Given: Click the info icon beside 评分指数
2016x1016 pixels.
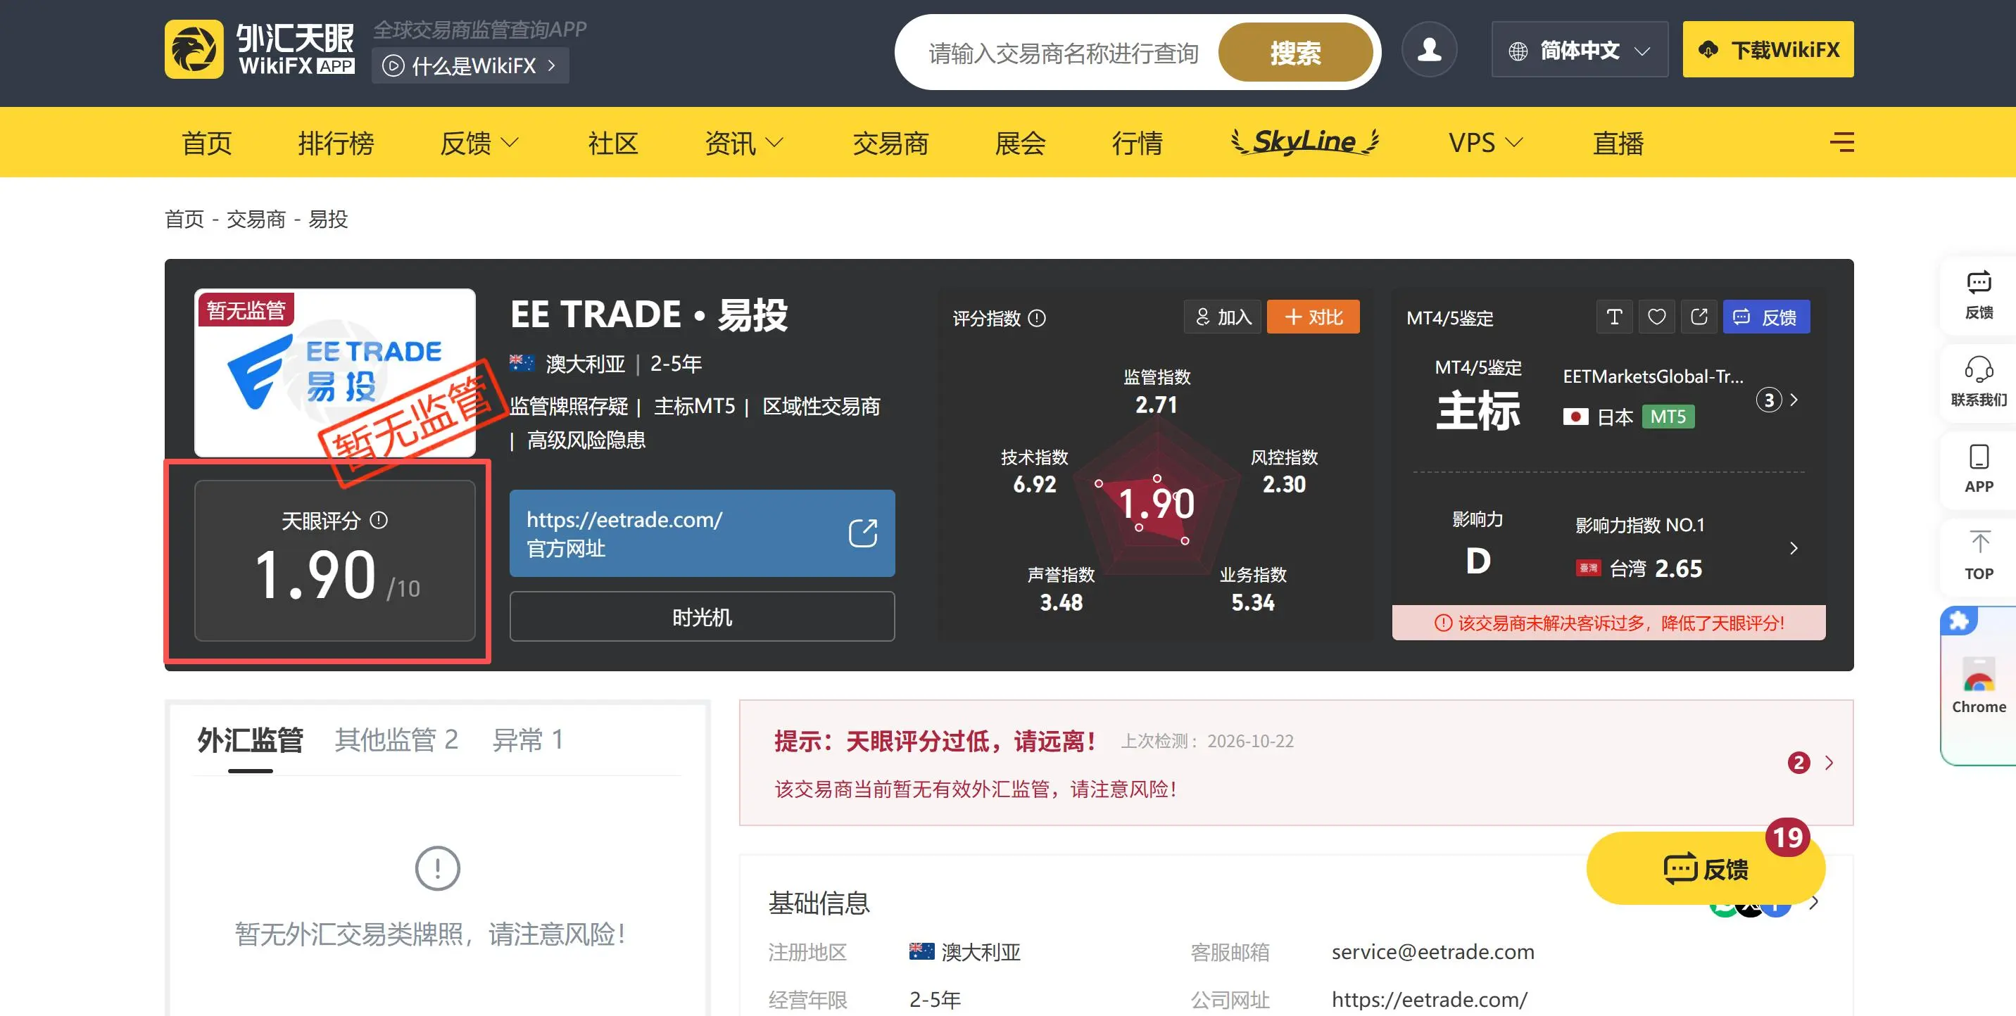Looking at the screenshot, I should coord(1037,318).
